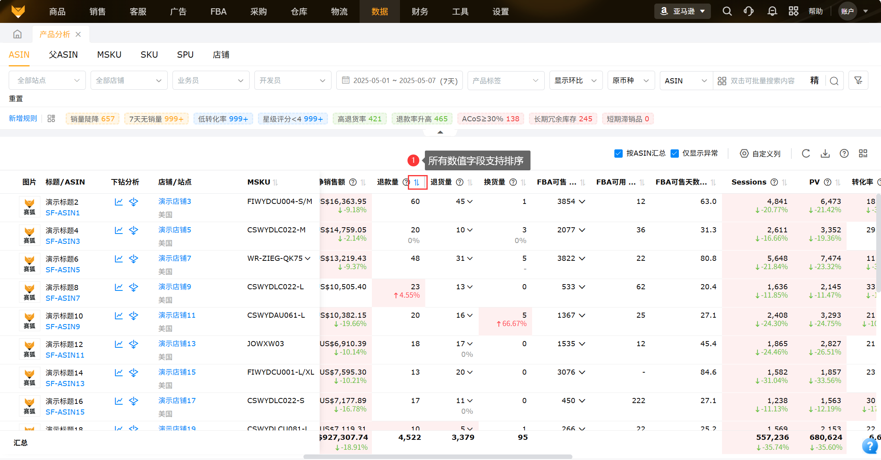
Task: Open the 财务 top menu
Action: point(420,11)
